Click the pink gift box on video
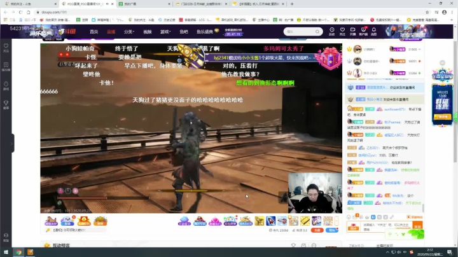 (331, 58)
